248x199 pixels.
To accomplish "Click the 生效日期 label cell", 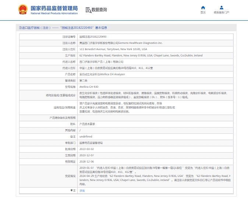I will click(49, 155).
